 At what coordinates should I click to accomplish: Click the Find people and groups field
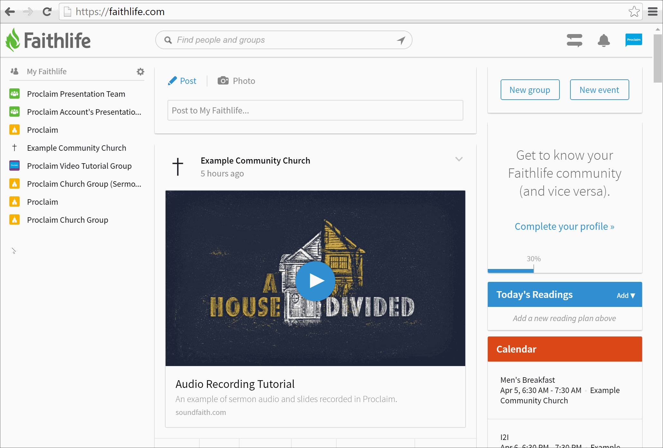[284, 40]
